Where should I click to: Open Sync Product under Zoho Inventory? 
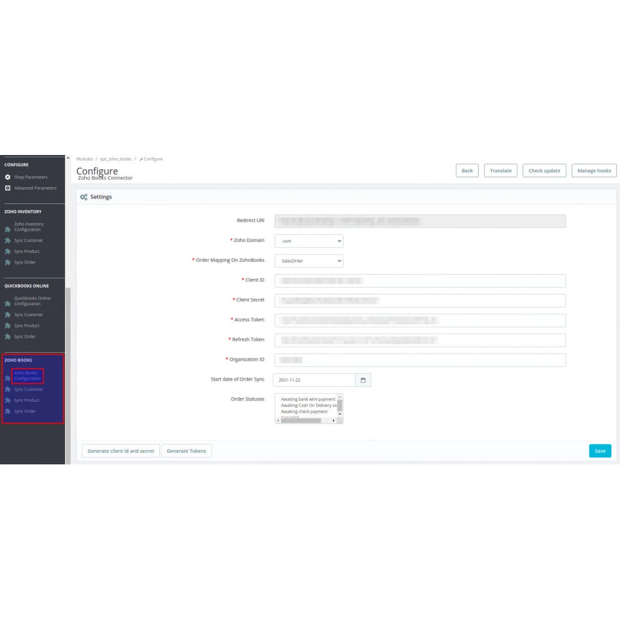pyautogui.click(x=27, y=252)
